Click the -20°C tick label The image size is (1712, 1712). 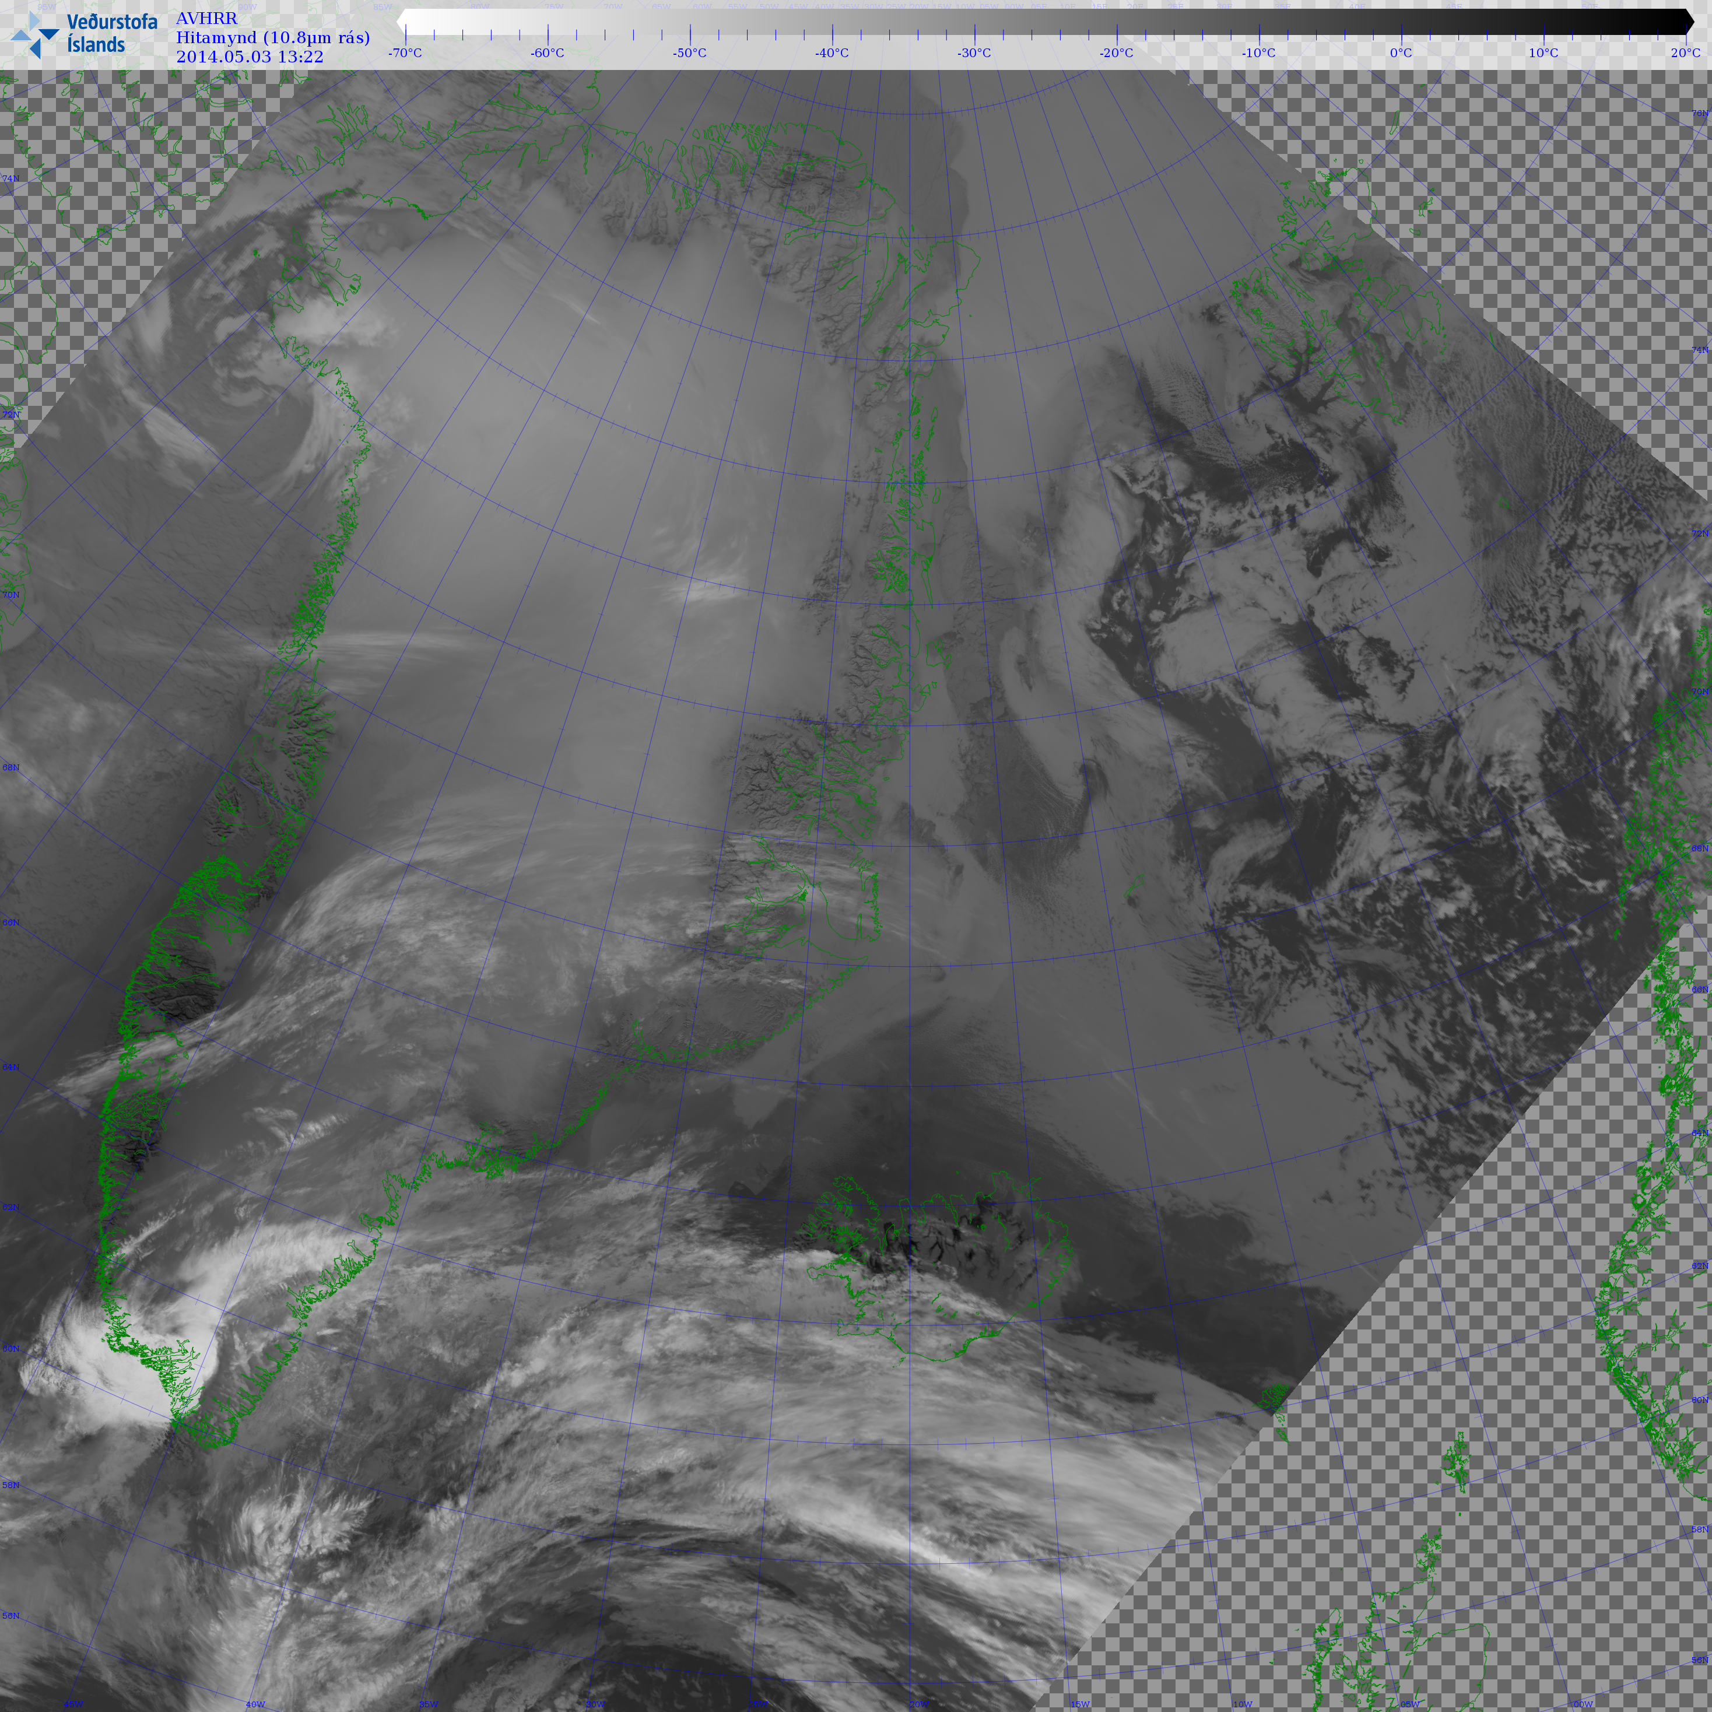[x=1115, y=53]
